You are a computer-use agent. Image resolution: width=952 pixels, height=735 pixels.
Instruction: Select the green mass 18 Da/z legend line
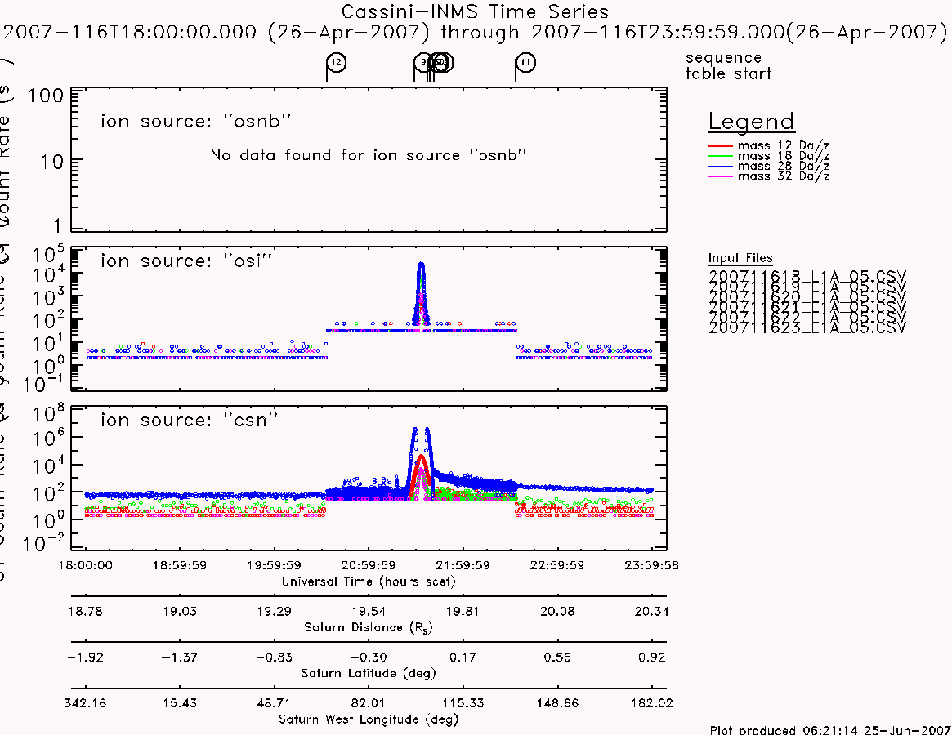tap(721, 157)
